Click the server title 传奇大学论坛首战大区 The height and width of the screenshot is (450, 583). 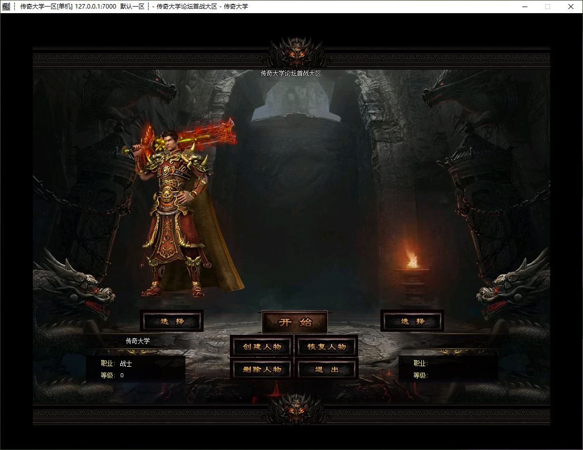(x=291, y=74)
